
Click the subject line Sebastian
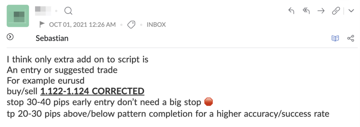pos(52,38)
